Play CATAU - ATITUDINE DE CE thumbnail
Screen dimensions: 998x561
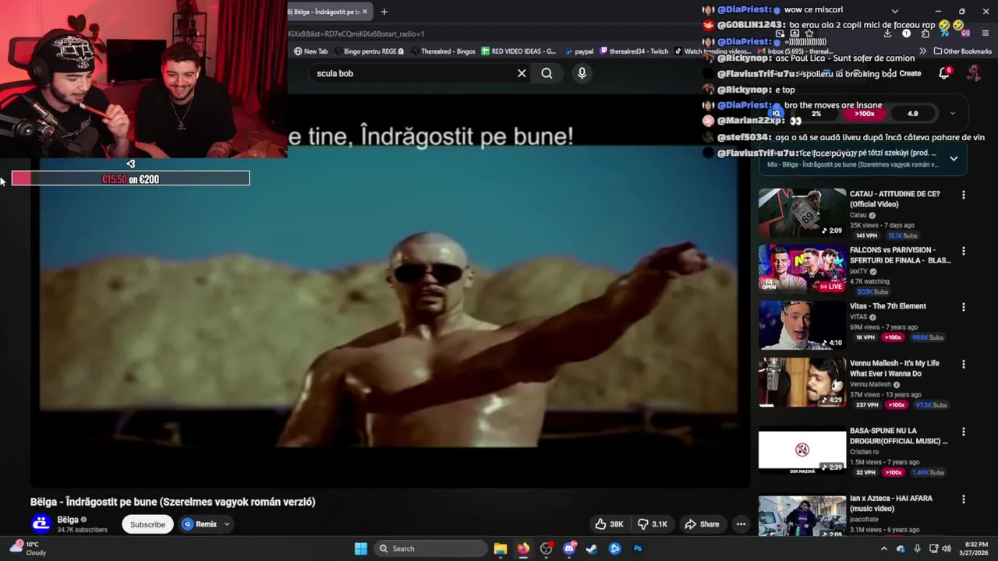coord(802,213)
